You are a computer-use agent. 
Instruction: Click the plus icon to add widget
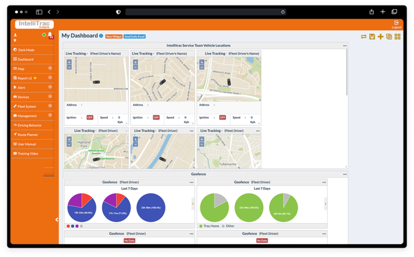coord(381,37)
